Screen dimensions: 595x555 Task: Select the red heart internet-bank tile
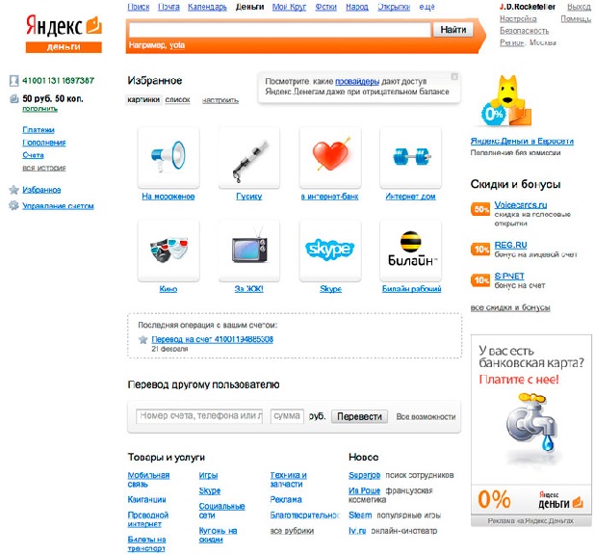click(330, 157)
